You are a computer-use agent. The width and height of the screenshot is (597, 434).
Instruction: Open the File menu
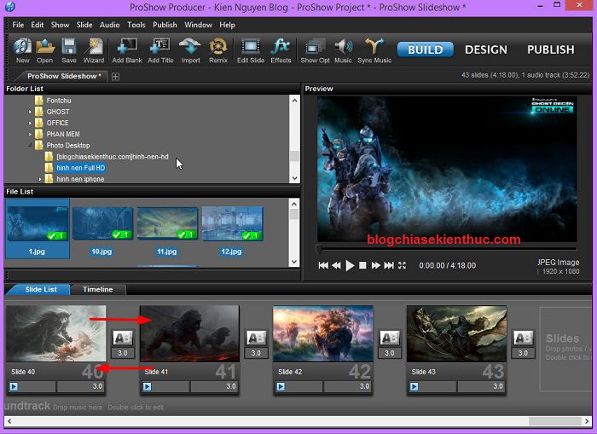click(x=18, y=25)
